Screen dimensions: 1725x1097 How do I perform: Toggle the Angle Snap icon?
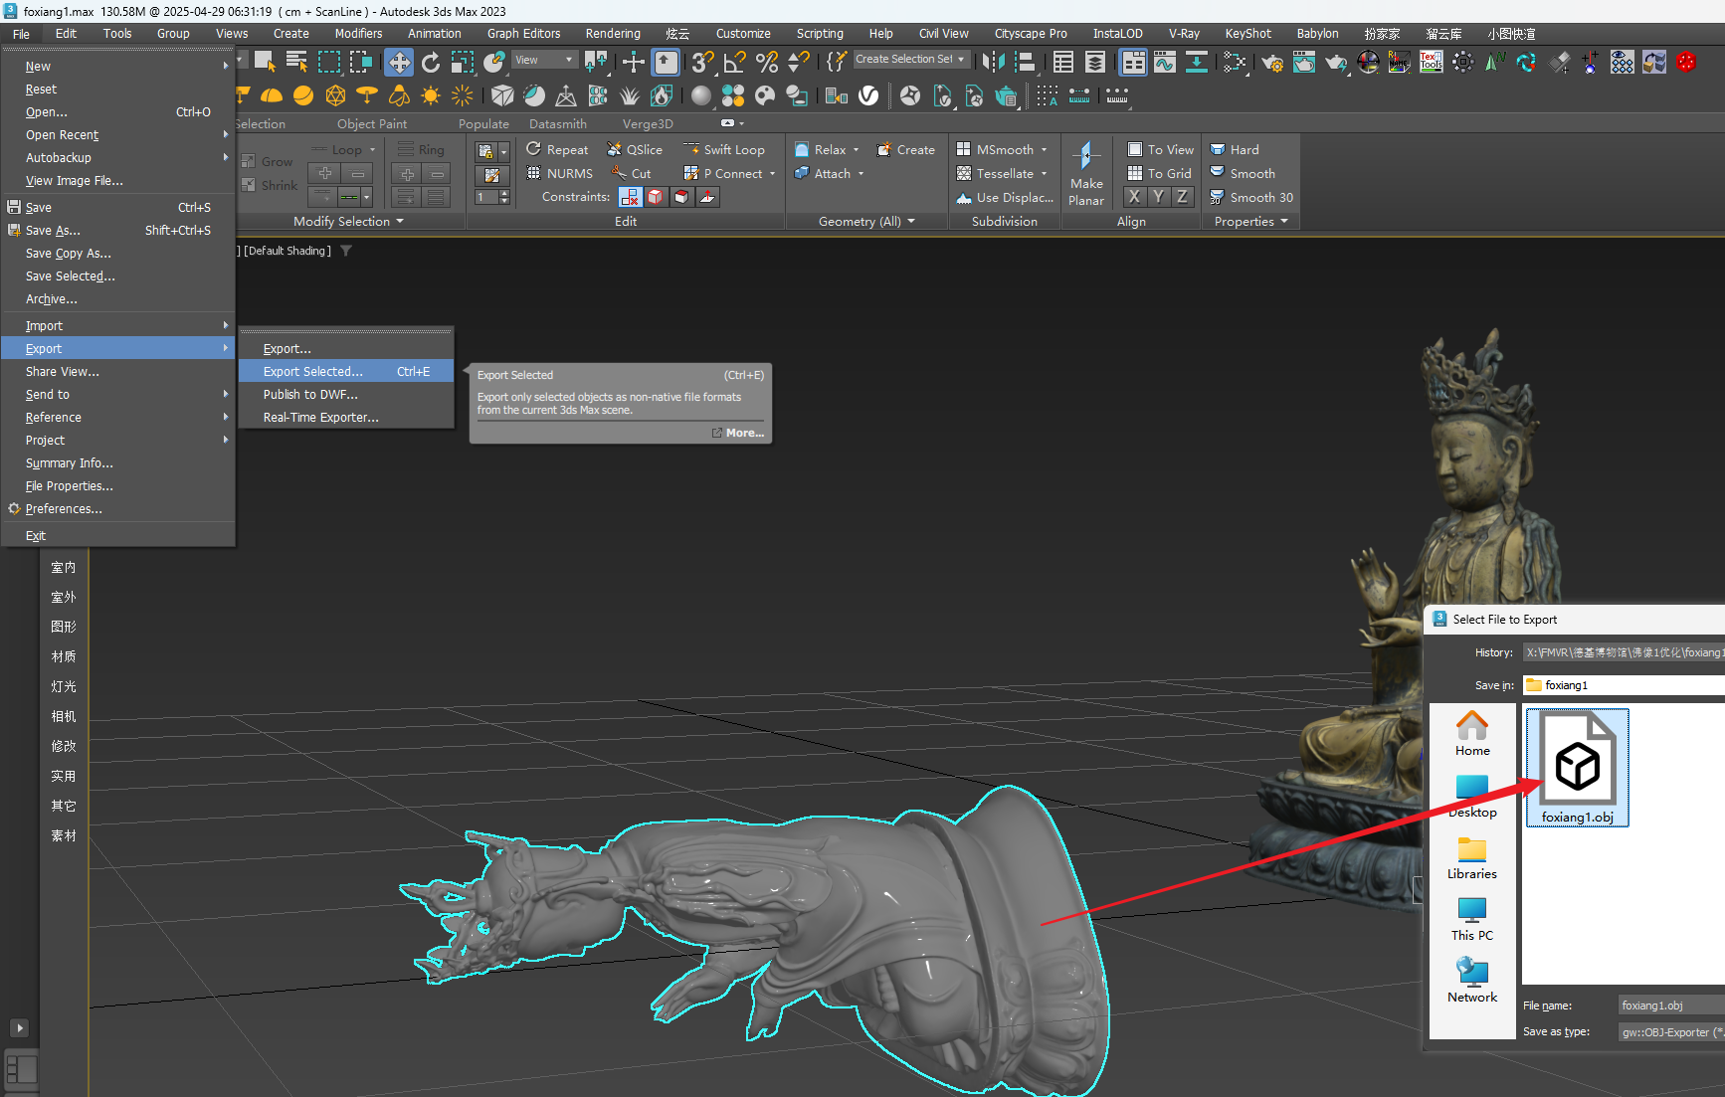tap(734, 63)
